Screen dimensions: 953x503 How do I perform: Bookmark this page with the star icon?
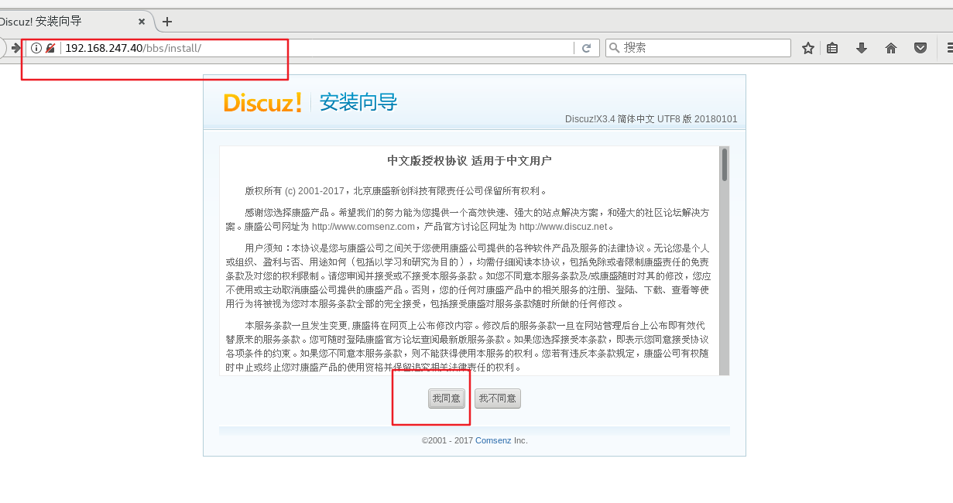pyautogui.click(x=808, y=48)
